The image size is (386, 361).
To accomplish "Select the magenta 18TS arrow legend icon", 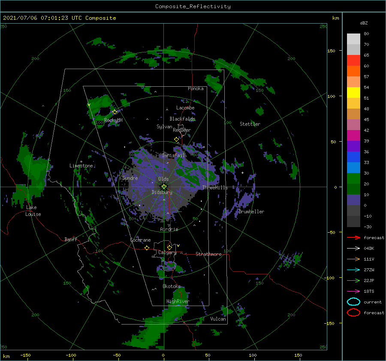I will (353, 291).
